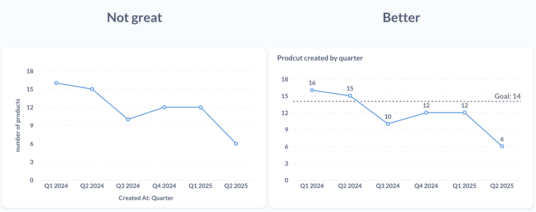
Task: Click the Q4 2024 data point in left chart
Action: [164, 107]
